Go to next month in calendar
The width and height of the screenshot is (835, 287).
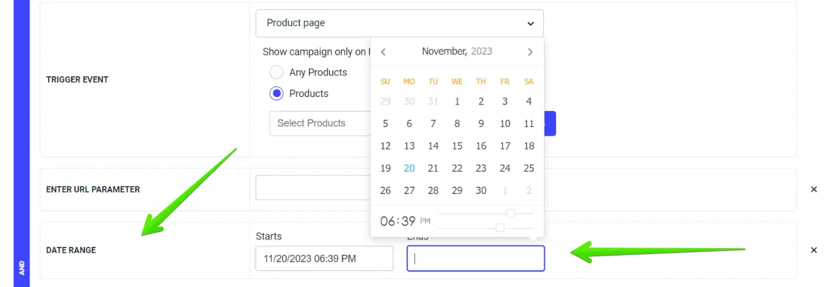click(x=530, y=52)
